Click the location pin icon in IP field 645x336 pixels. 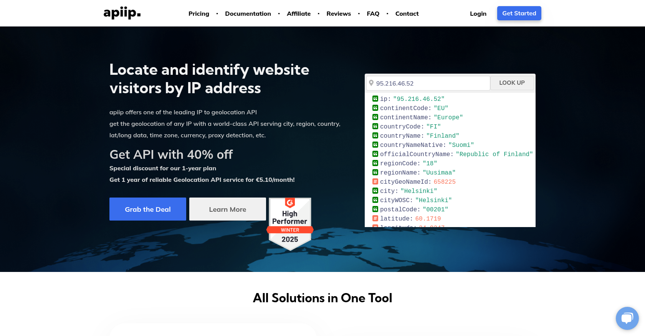click(371, 83)
